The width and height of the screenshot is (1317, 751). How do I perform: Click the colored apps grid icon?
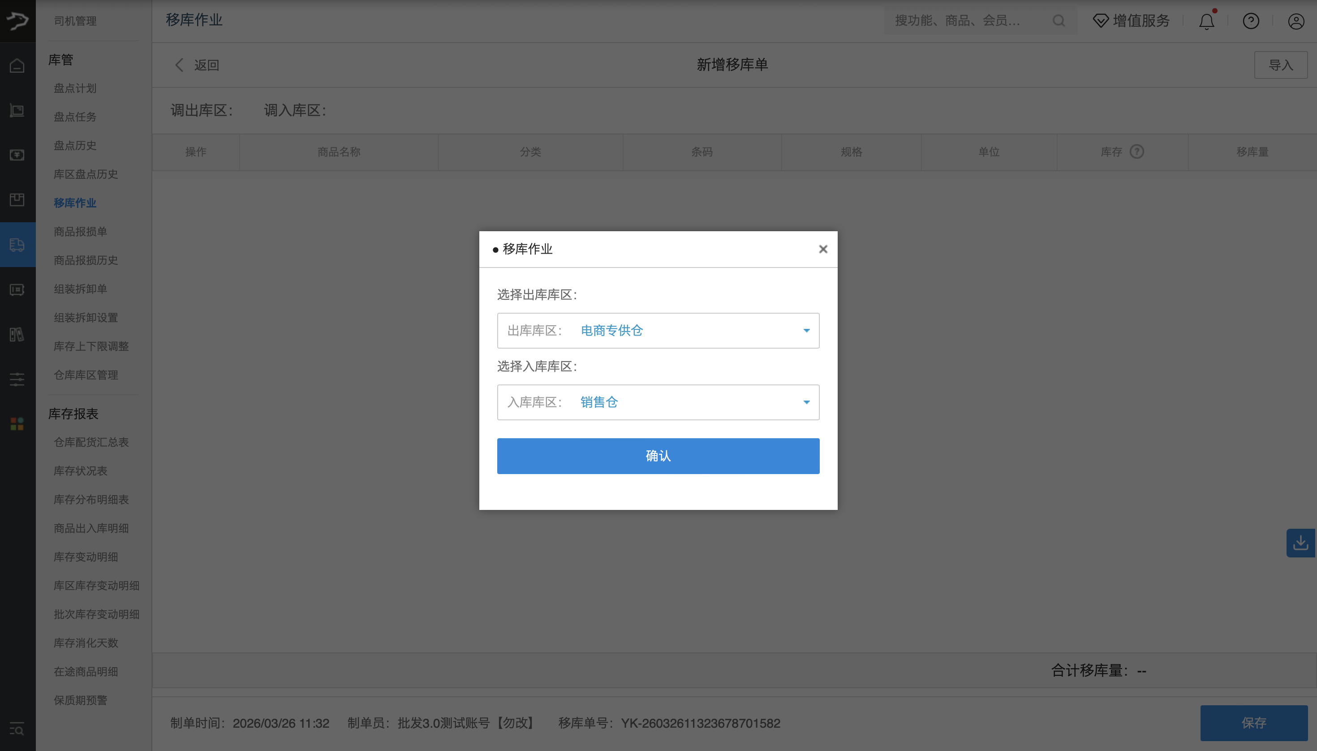click(17, 423)
